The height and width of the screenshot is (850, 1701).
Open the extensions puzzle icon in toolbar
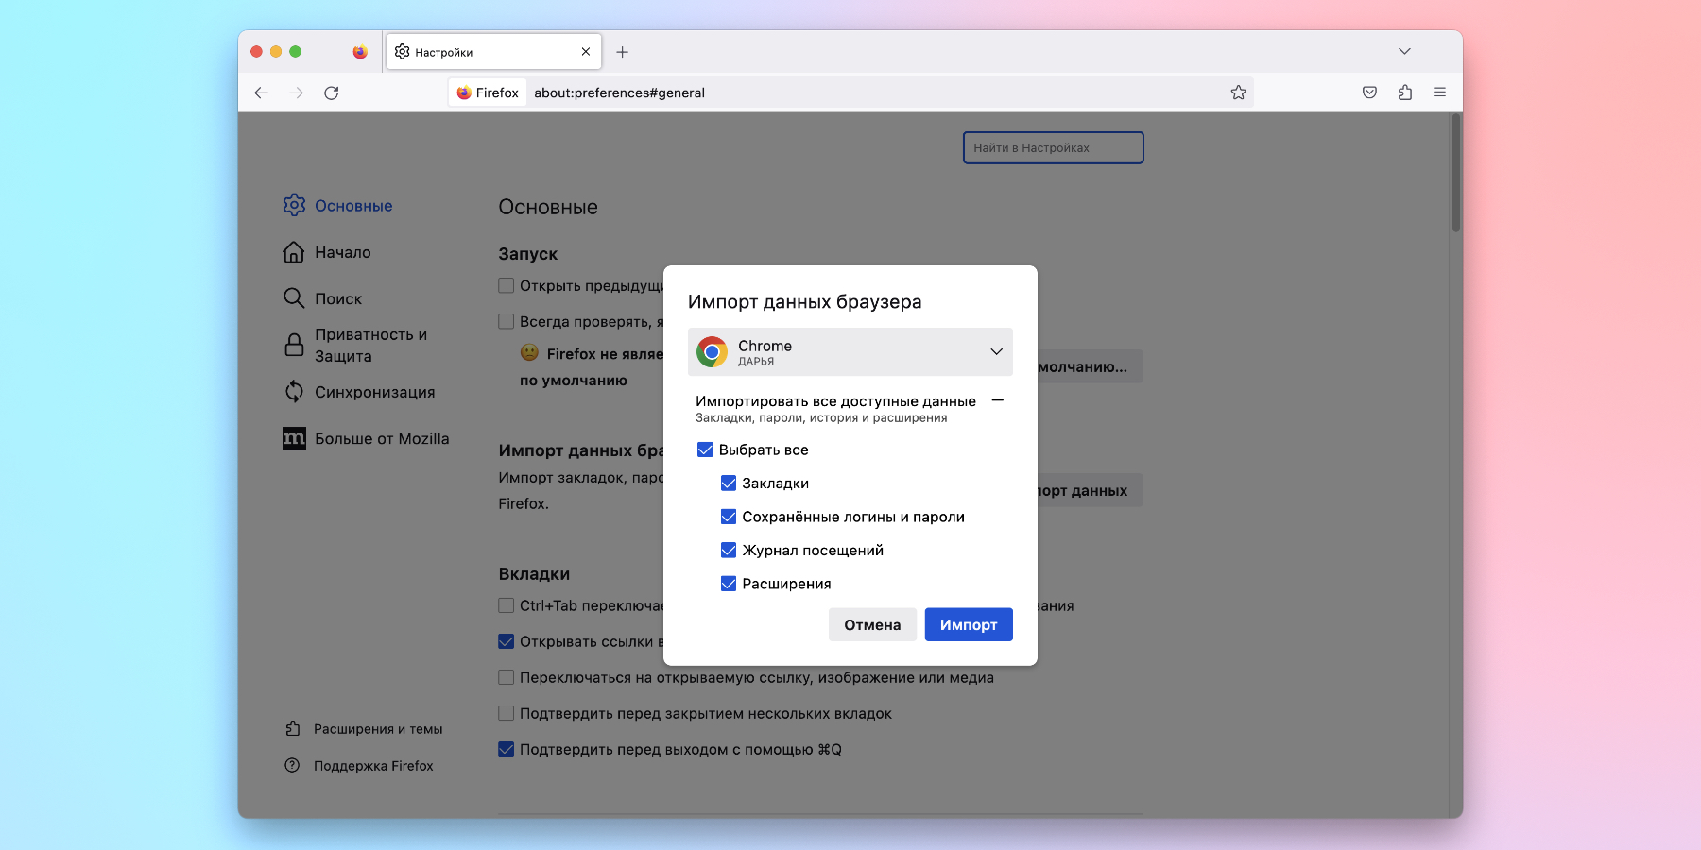1405,93
